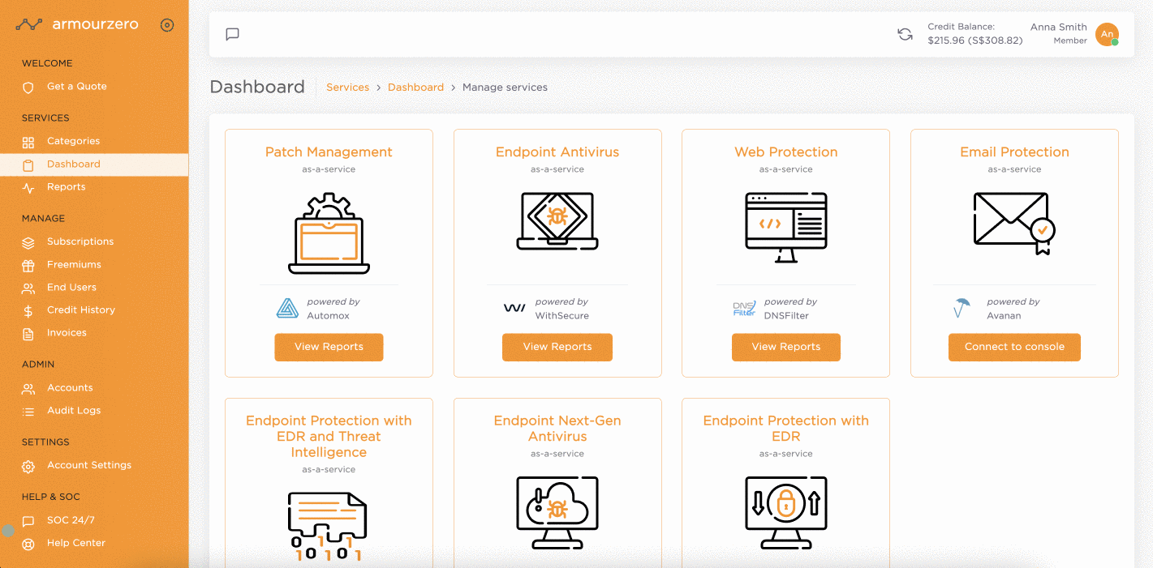Click the Endpoint Next-Gen Antivirus cloud illustration
Image resolution: width=1153 pixels, height=568 pixels.
tap(557, 513)
